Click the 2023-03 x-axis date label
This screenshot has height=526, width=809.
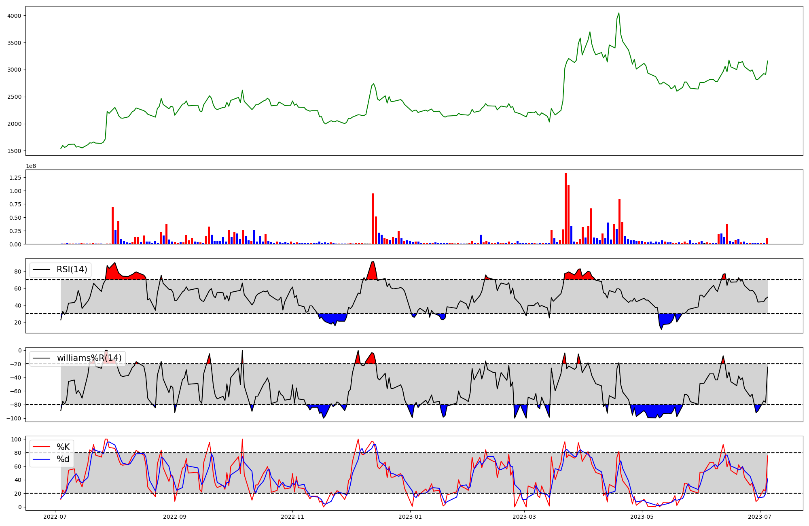525,517
